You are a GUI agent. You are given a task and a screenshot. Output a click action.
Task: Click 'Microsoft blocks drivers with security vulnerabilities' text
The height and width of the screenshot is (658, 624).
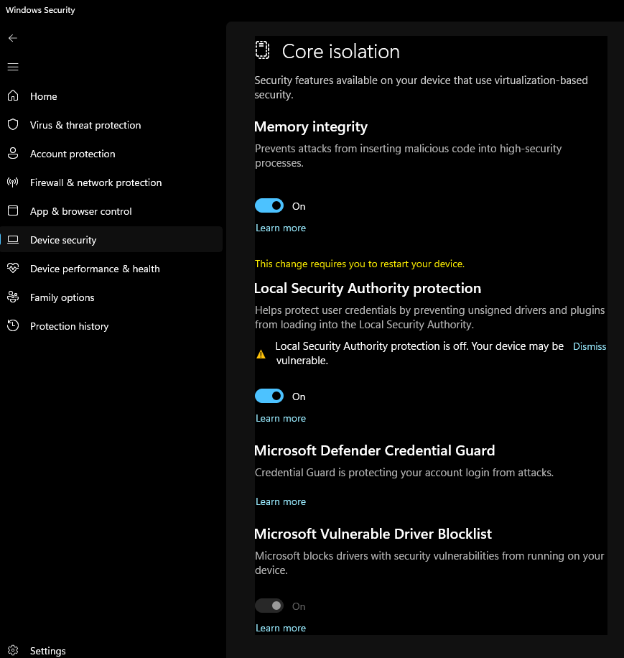429,562
